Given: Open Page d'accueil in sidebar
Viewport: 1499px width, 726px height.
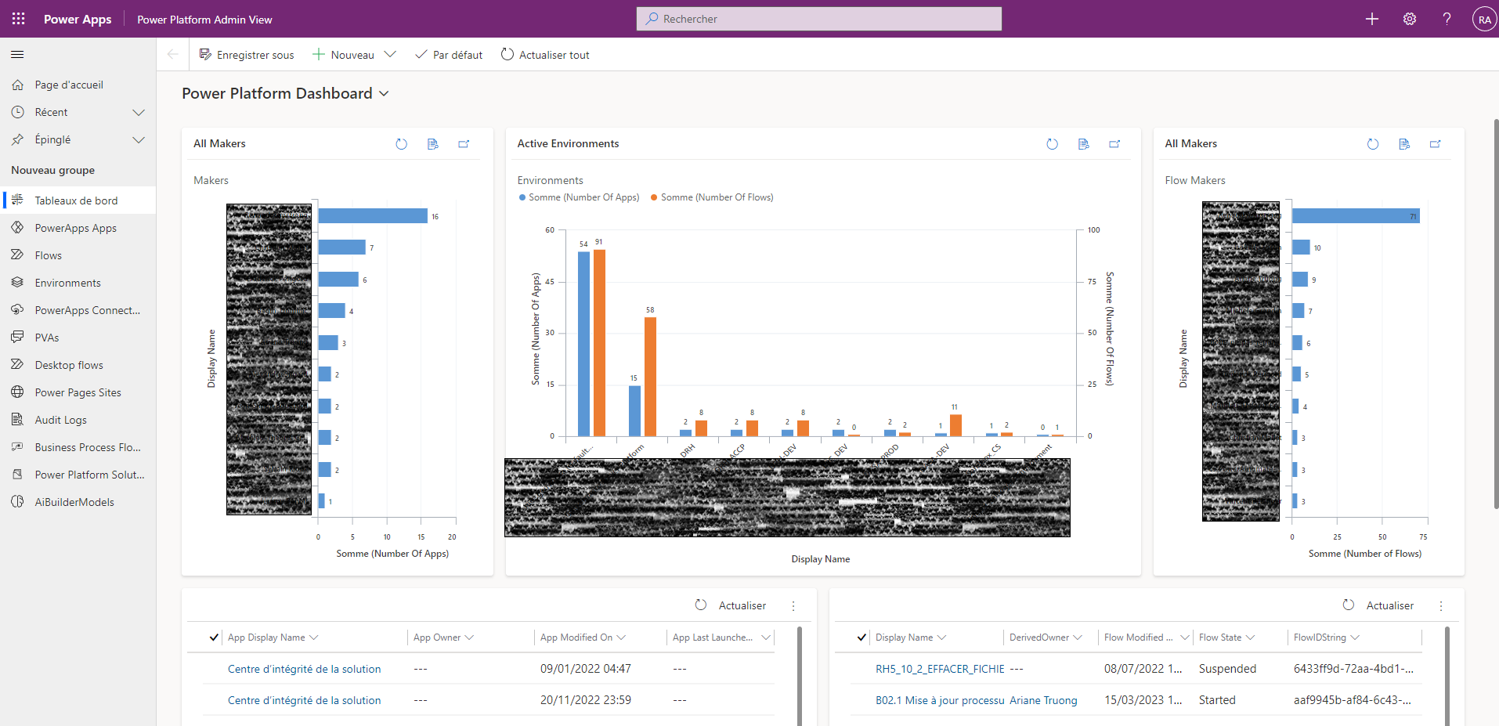Looking at the screenshot, I should [x=78, y=85].
